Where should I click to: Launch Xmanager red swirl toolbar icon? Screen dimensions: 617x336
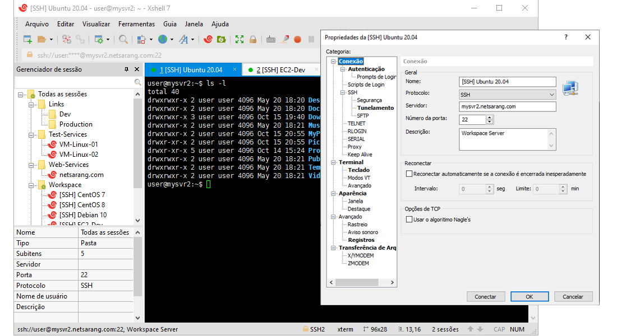click(x=208, y=39)
